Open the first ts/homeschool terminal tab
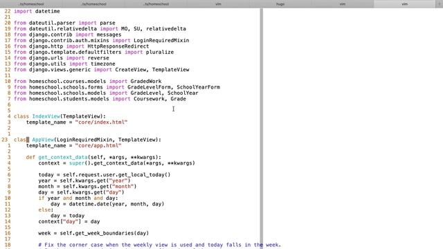 coord(31,4)
